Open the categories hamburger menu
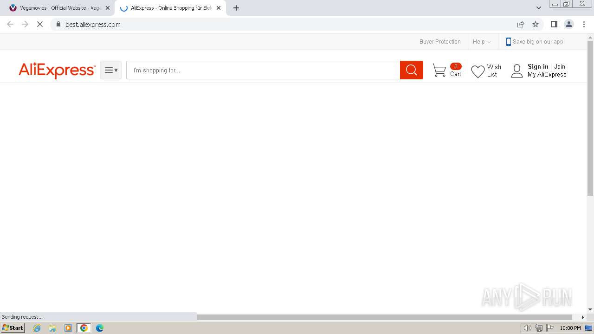The height and width of the screenshot is (334, 594). tap(111, 70)
